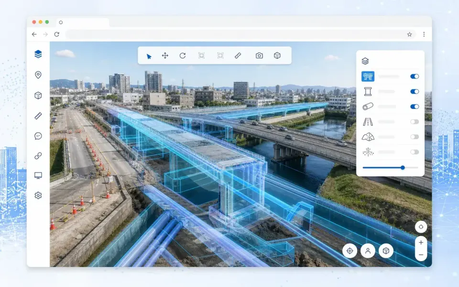Screen dimensions: 459x287
Task: Take a snapshot with the camera tool
Action: point(259,55)
